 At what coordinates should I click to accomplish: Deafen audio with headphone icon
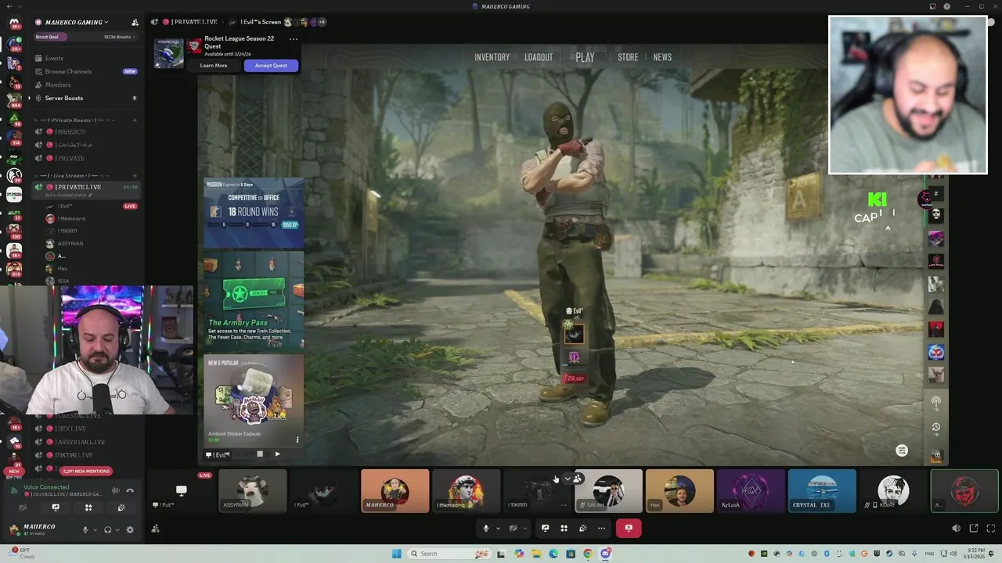[107, 529]
